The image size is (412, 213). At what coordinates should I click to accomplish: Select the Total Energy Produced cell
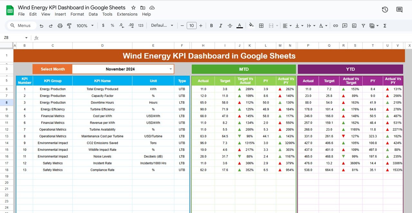coord(102,89)
